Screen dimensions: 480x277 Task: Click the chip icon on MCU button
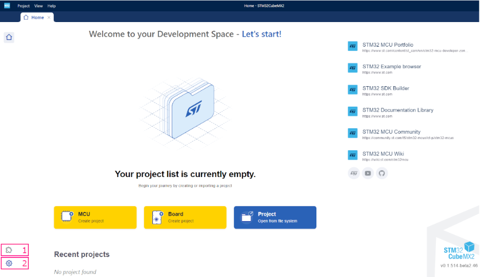(67, 216)
